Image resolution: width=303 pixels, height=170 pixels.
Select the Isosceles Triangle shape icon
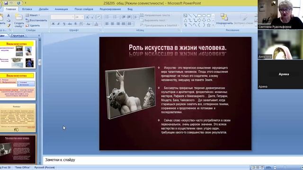coord(185,20)
